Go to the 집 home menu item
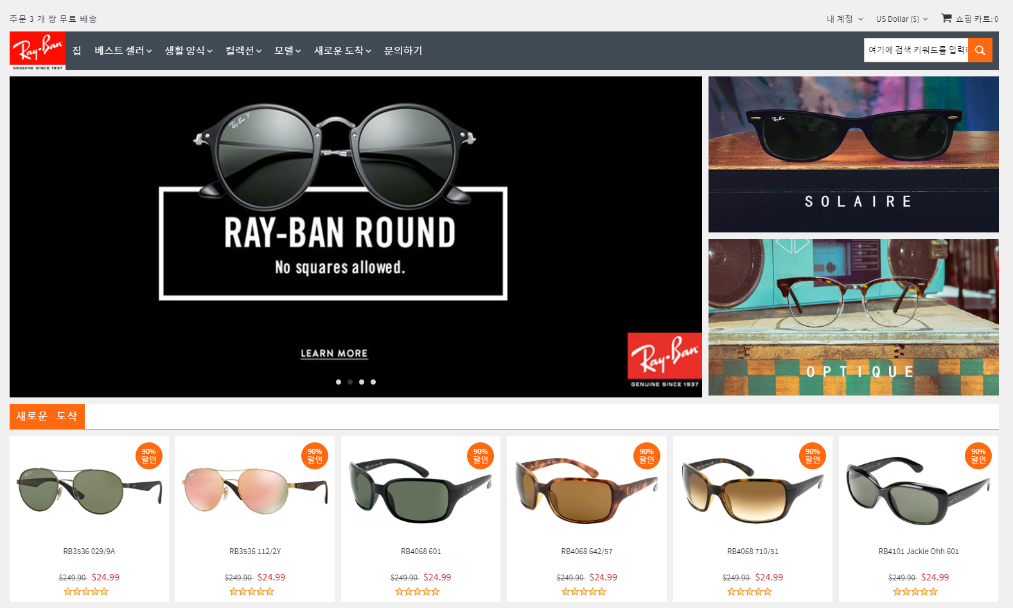The width and height of the screenshot is (1013, 608). coord(77,51)
